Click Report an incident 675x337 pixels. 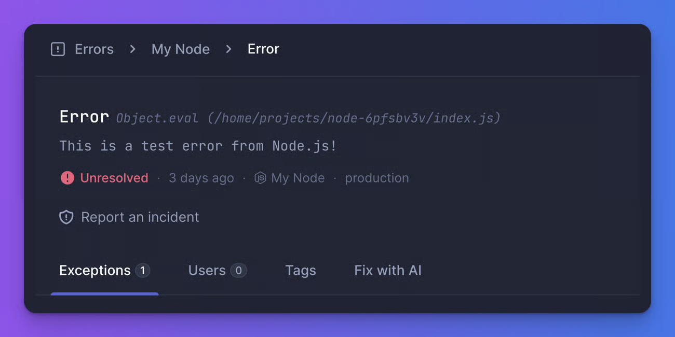(x=140, y=217)
